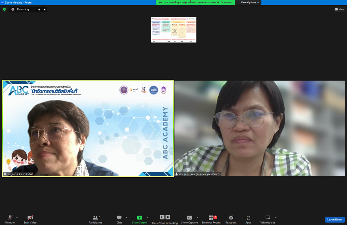
Task: Start Video with the camera button
Action: tap(30, 219)
